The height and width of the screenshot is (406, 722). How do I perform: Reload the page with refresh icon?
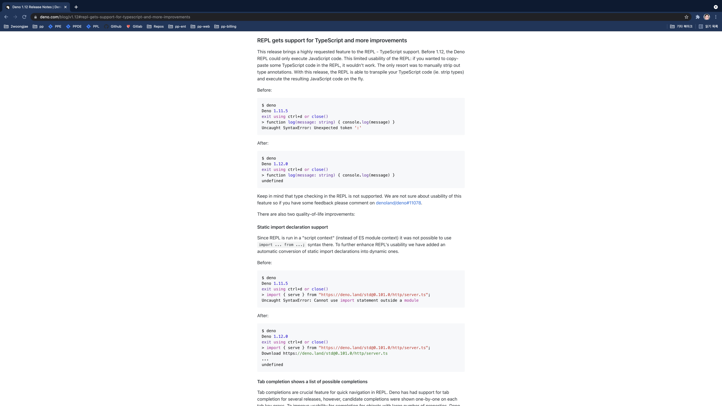click(24, 17)
